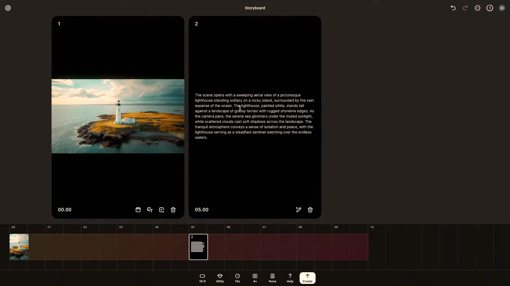Open the circled number one indicator
510x286 pixels.
(x=490, y=8)
